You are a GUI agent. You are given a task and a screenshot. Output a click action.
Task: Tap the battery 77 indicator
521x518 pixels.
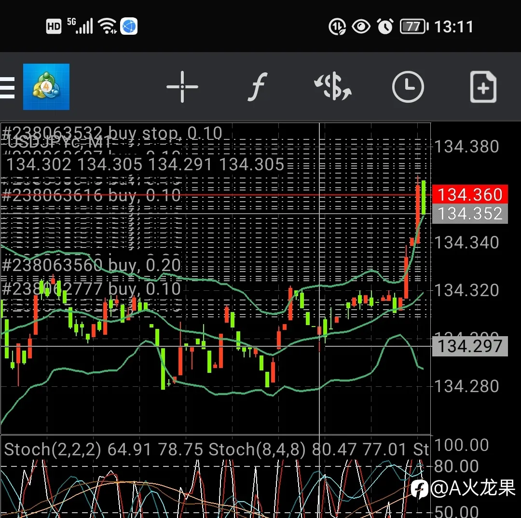(x=414, y=27)
